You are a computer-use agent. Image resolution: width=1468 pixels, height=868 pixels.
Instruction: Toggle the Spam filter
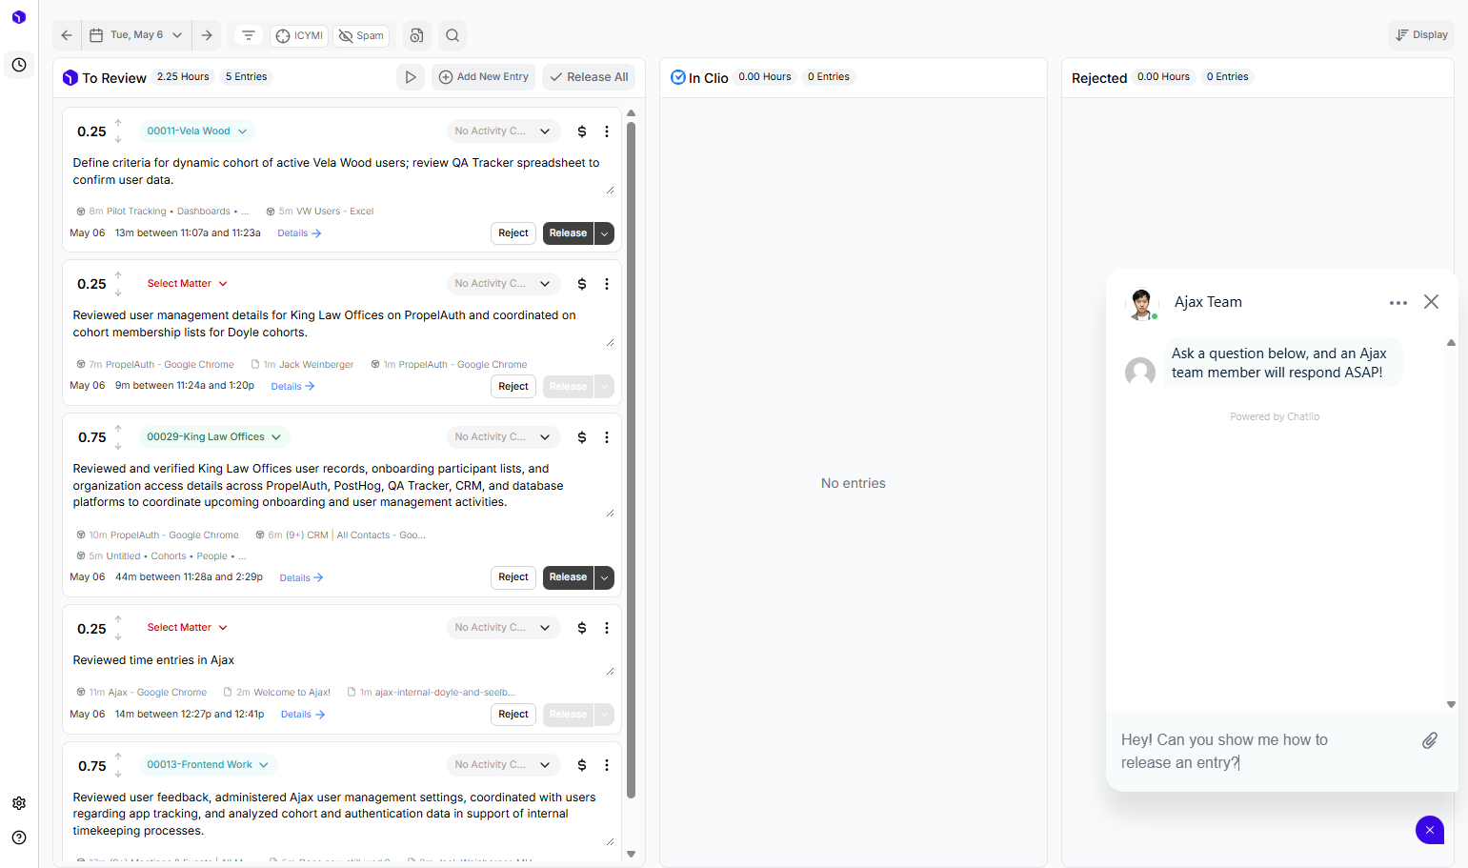361,36
